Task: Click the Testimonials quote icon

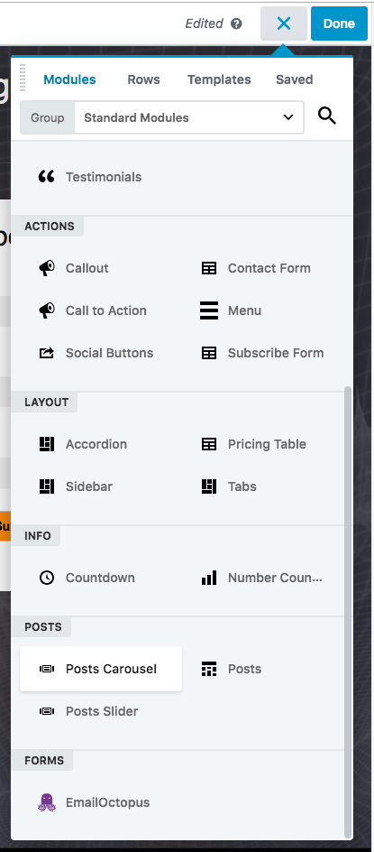Action: pyautogui.click(x=47, y=177)
